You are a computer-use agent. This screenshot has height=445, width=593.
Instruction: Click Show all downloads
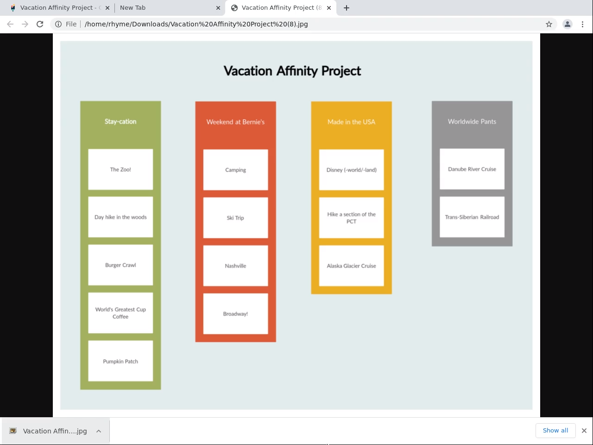tap(555, 431)
